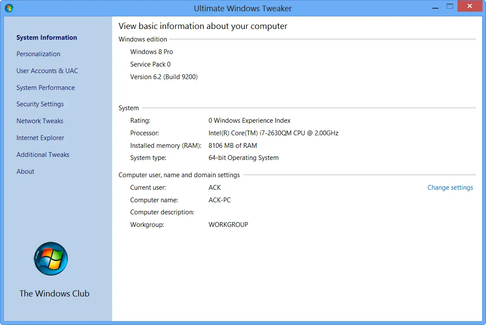This screenshot has height=325, width=486.
Task: Open User Accounts & UAC tweaks
Action: 47,71
